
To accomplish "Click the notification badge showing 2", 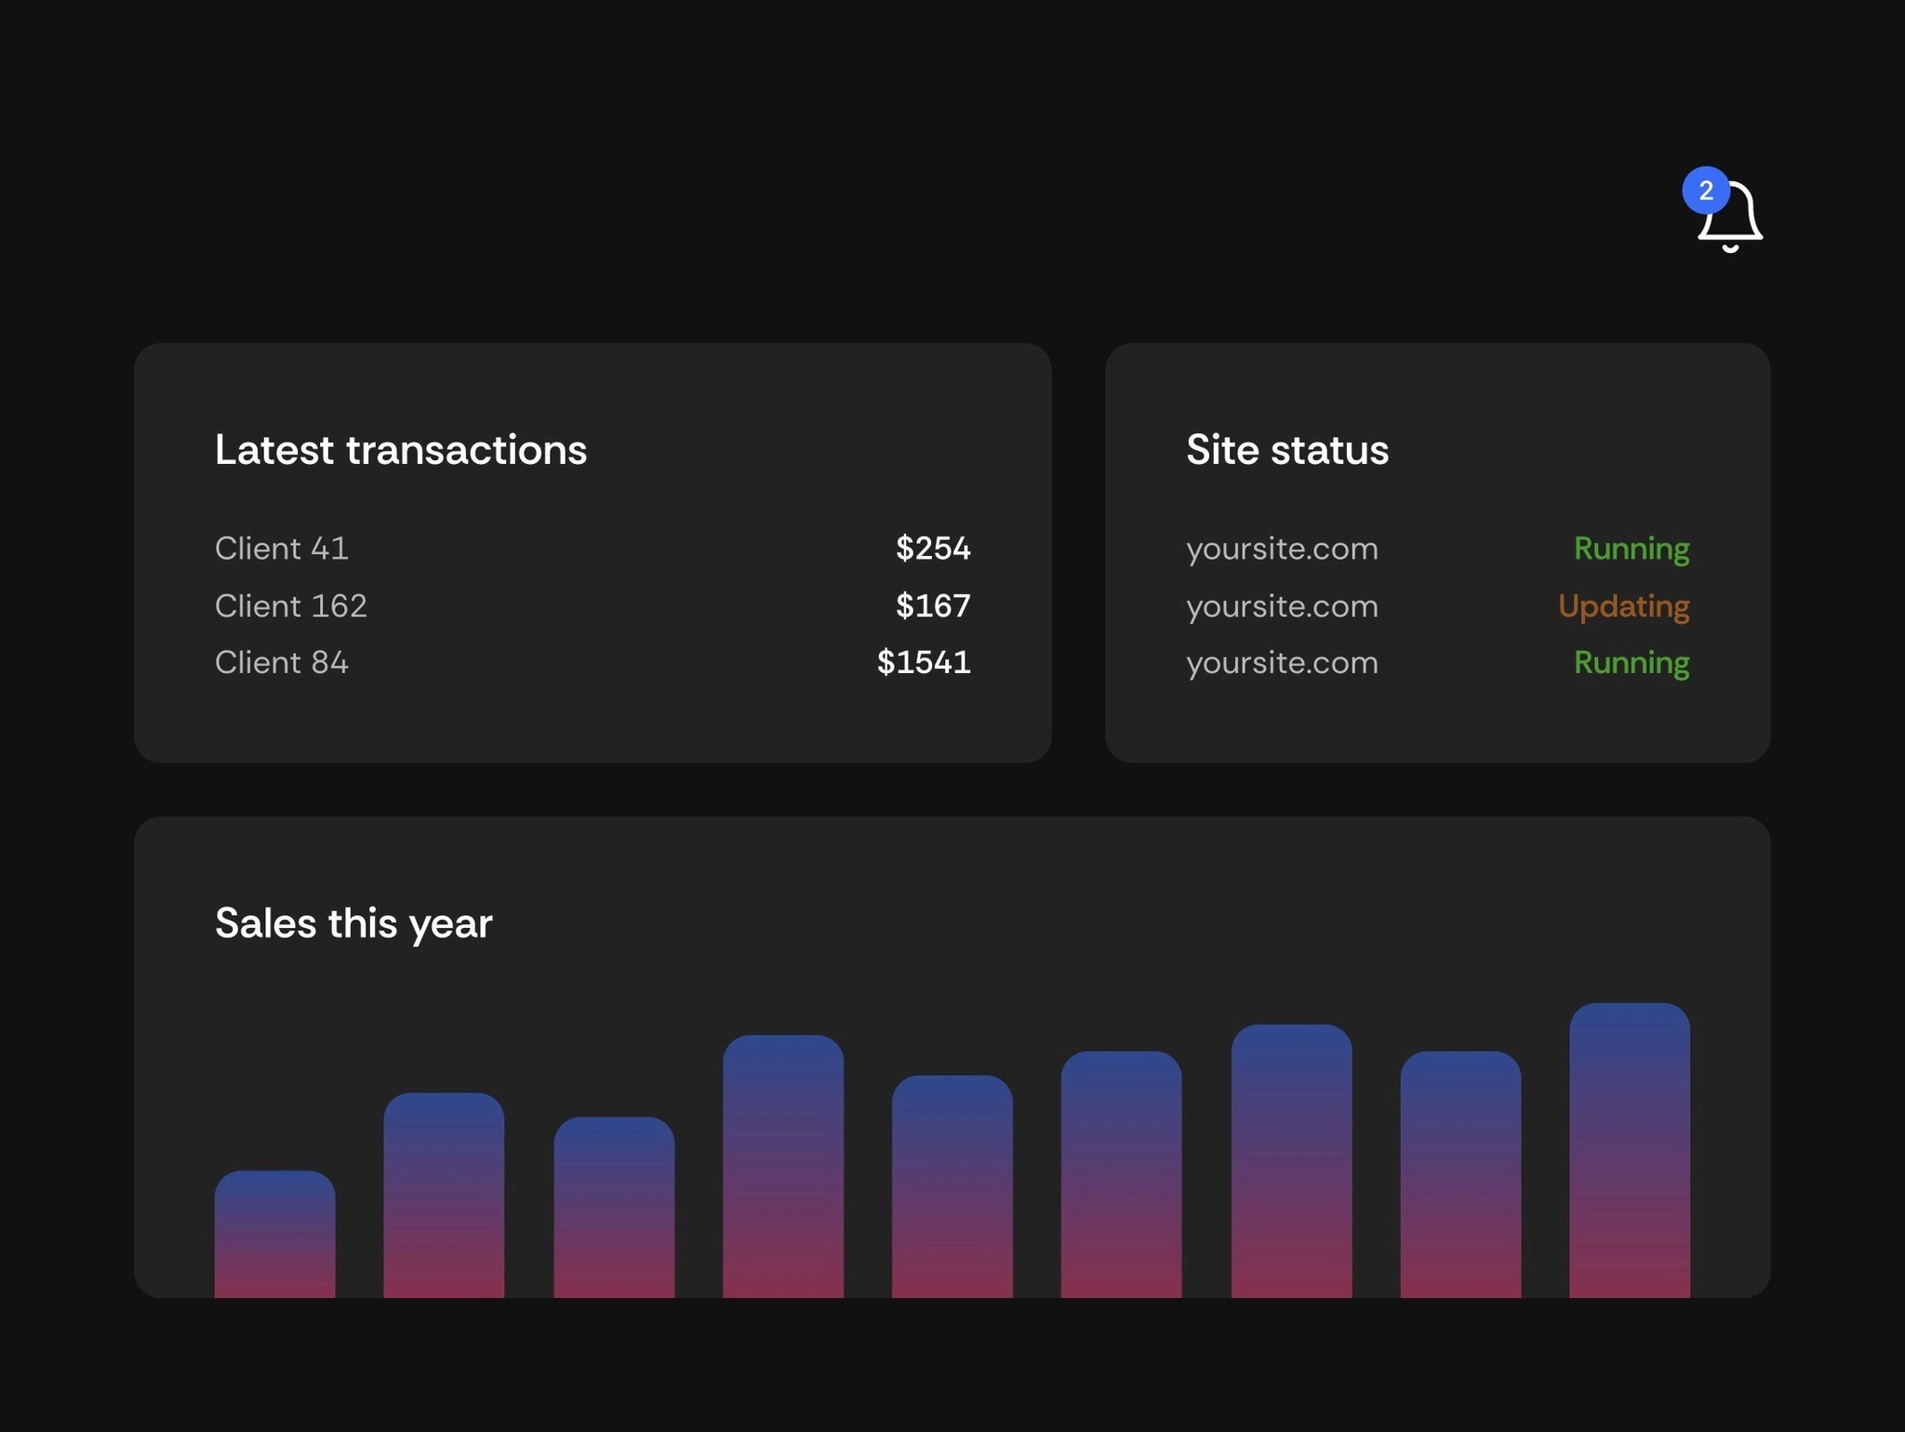I will point(1706,191).
